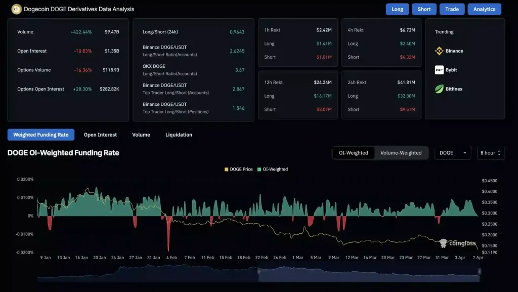Click the Volume value $9.47B
Viewport: 518px width, 292px height.
pyautogui.click(x=112, y=32)
